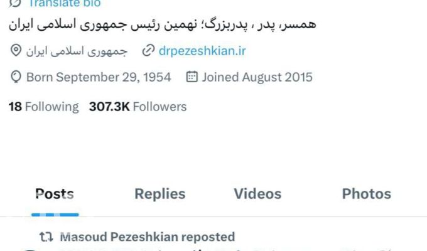Click the Translate bio link

(x=65, y=3)
